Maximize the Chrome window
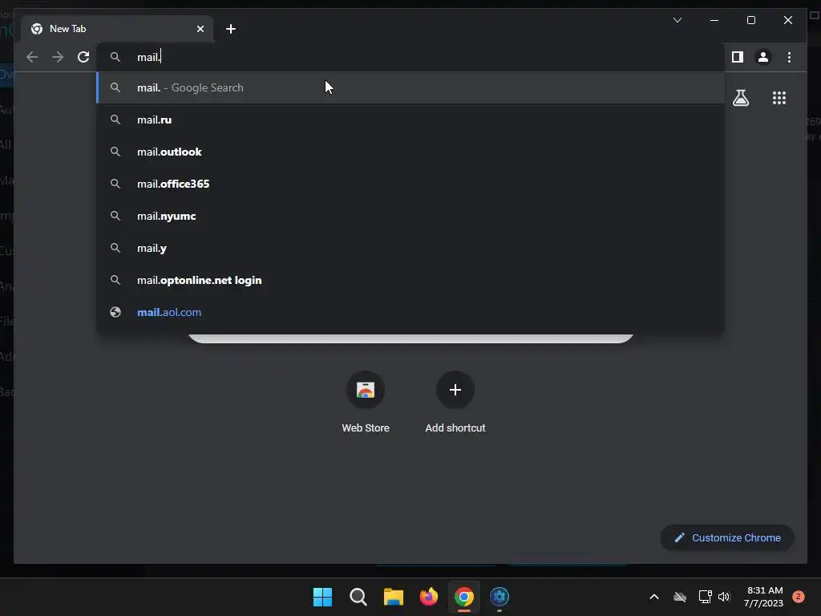 point(750,20)
